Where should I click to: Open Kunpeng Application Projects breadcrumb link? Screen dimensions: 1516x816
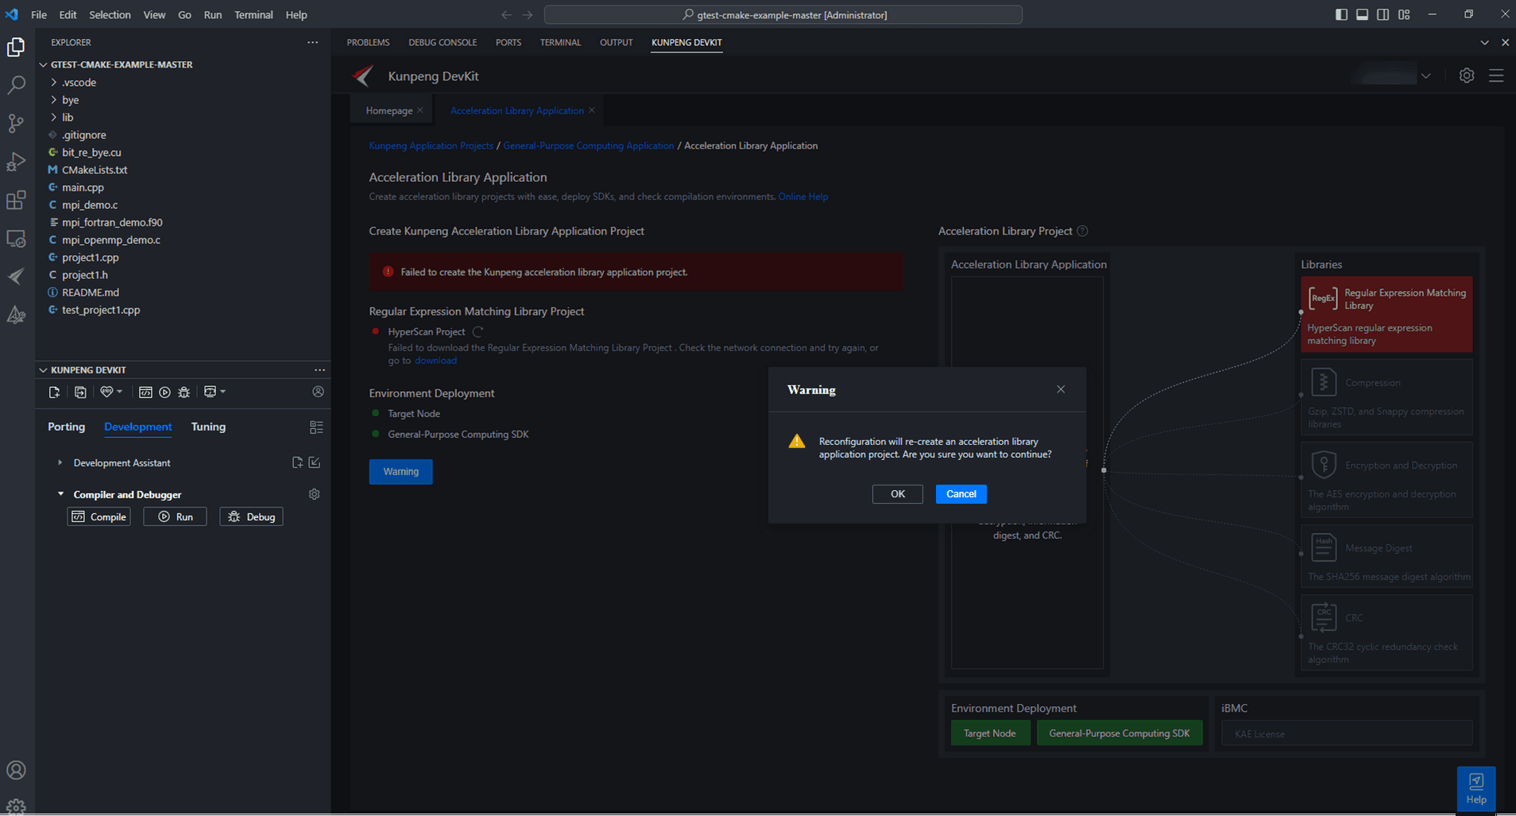pos(431,146)
